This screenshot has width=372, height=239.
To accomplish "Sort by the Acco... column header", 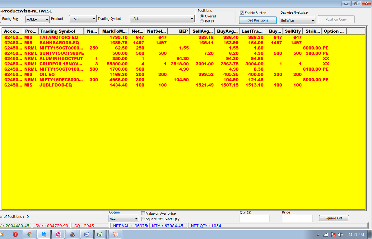I will (12, 31).
